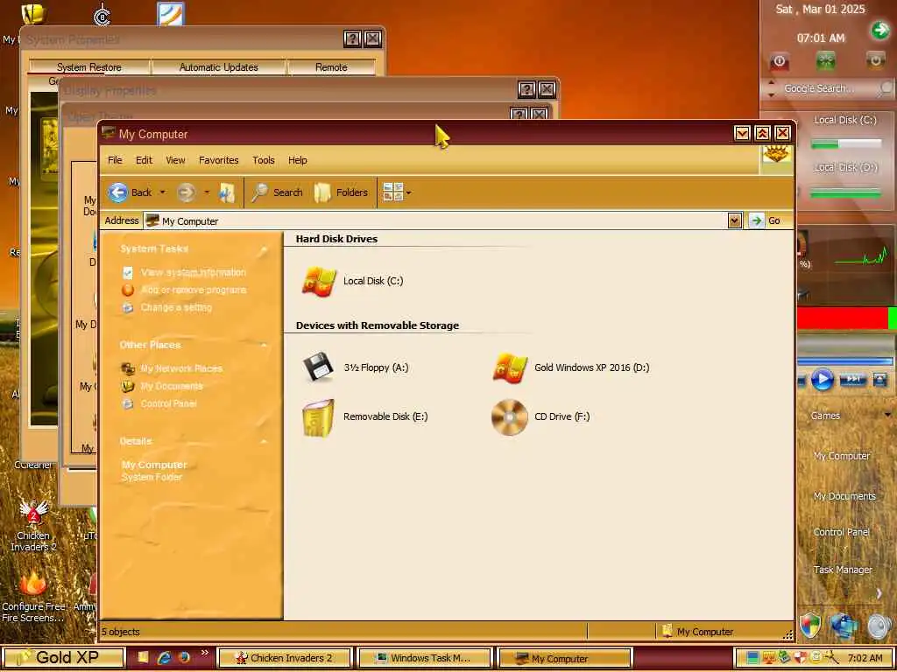Open the Favorites menu
This screenshot has height=672, width=897.
click(x=218, y=160)
